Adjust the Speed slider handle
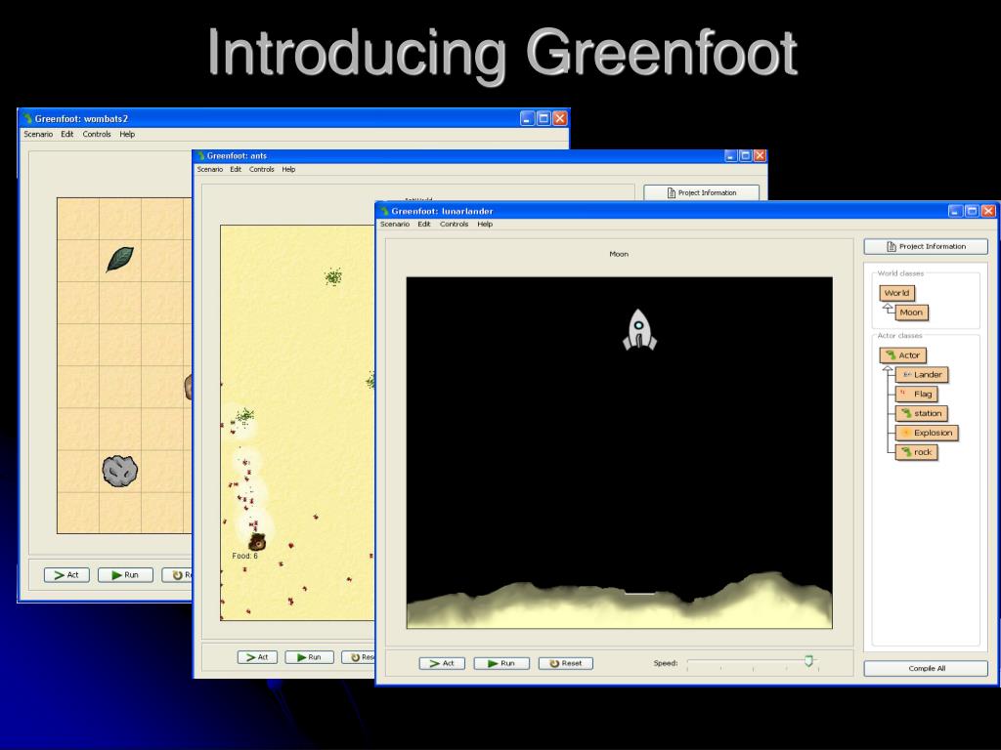The height and width of the screenshot is (750, 1001). 808,661
